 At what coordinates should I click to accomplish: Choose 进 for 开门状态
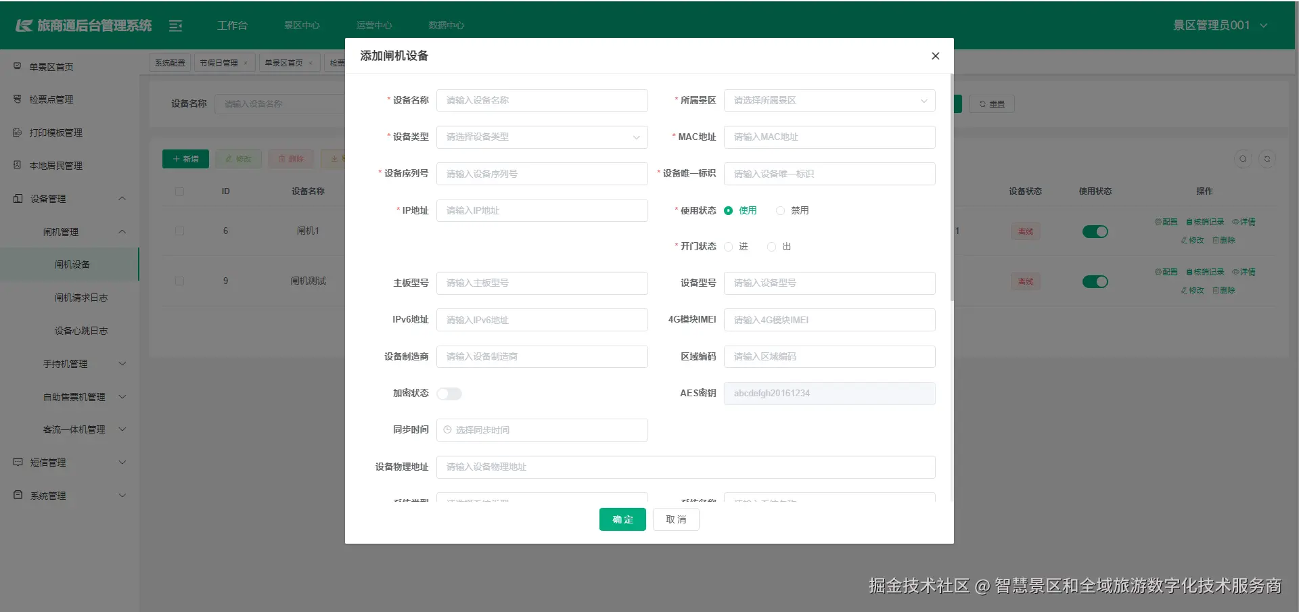click(x=729, y=246)
